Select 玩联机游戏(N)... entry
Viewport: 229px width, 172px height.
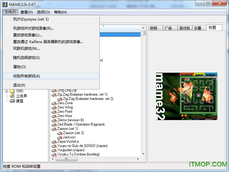pyautogui.click(x=51, y=49)
